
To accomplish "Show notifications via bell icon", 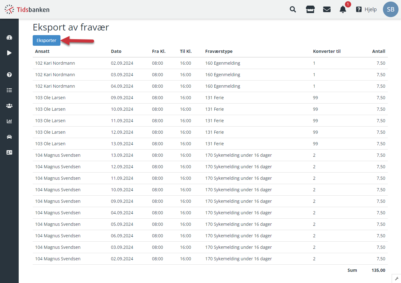I will 343,10.
